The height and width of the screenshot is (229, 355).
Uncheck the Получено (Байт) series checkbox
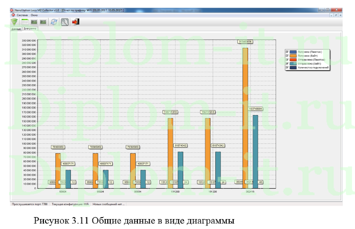[287, 56]
